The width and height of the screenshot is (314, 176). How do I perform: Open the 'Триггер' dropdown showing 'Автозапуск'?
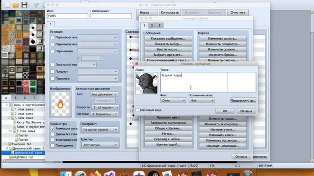pyautogui.click(x=100, y=145)
